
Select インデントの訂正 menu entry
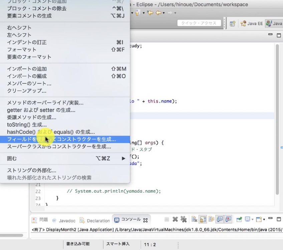[65, 42]
